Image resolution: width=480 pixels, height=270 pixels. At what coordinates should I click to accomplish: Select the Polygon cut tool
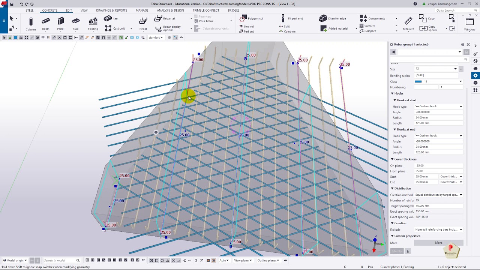point(252,18)
